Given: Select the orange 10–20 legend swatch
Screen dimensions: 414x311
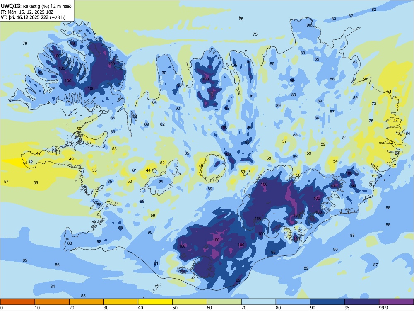Looking at the screenshot, I should (52, 302).
